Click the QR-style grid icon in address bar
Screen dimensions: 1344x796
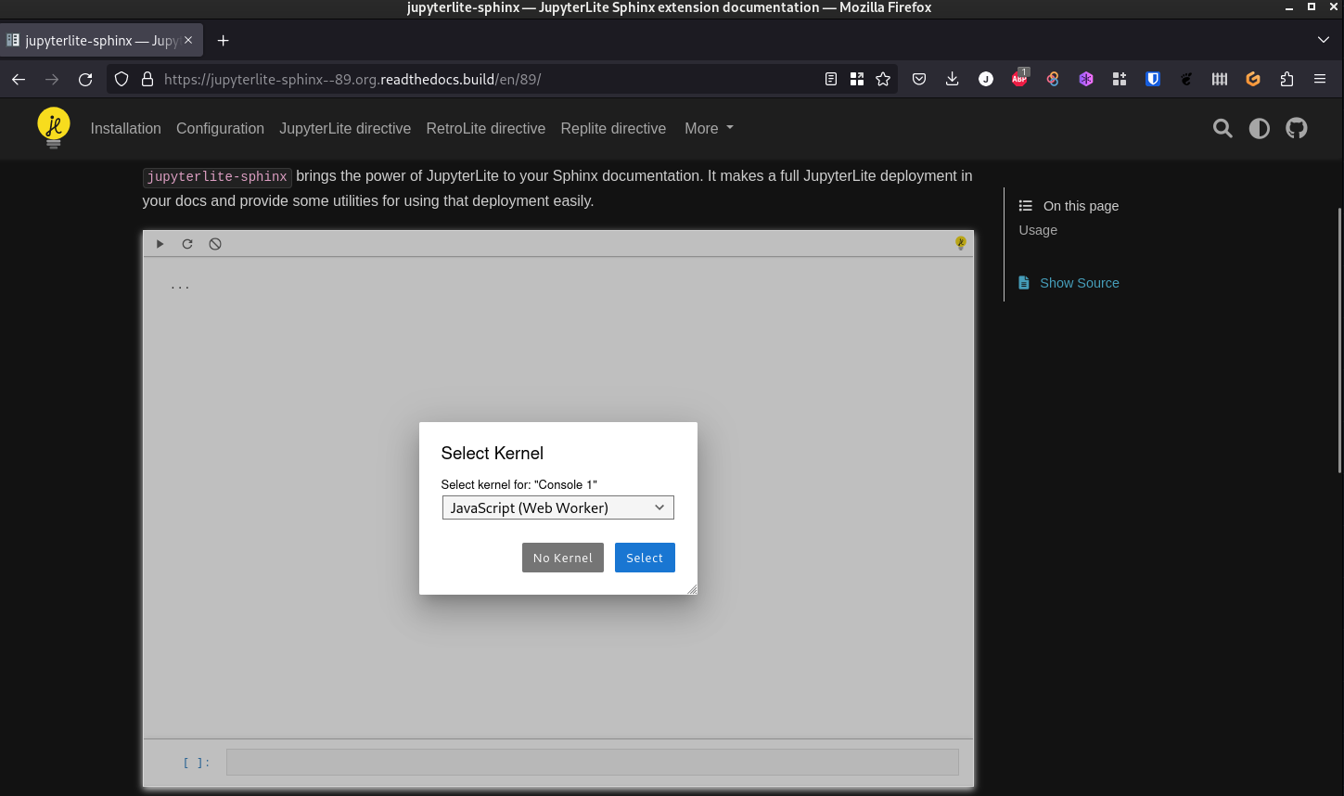coord(857,80)
